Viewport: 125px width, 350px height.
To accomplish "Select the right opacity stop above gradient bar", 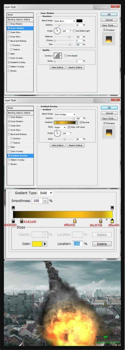I will pos(112,208).
